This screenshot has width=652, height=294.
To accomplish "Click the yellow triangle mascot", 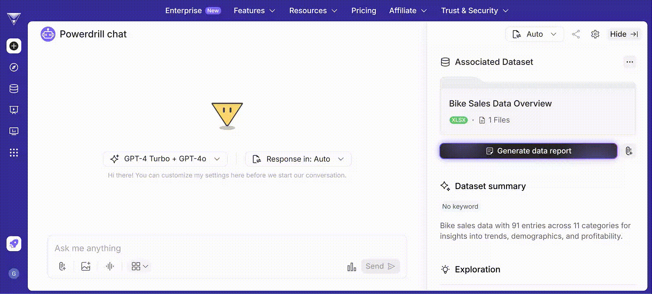I will click(x=227, y=116).
